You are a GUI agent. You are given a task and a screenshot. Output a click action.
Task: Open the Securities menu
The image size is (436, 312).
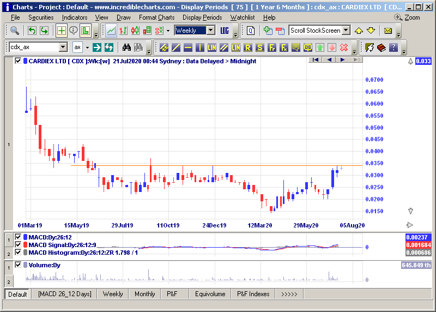(41, 17)
